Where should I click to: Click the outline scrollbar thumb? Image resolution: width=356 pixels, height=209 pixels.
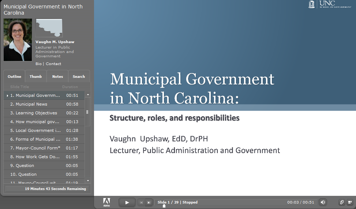87,112
